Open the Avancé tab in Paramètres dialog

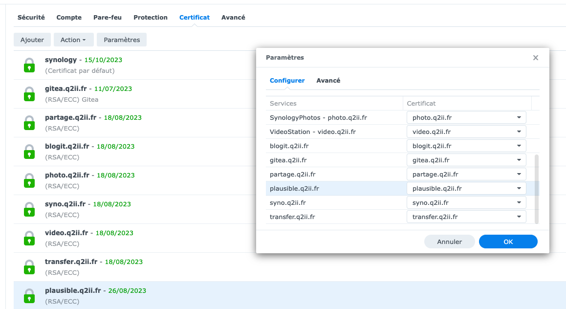pos(328,80)
